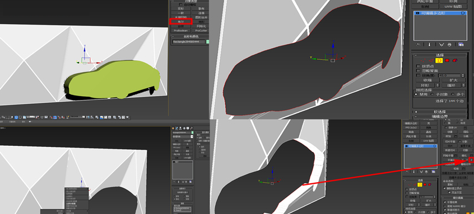Viewport: 474px width, 214px height.
Task: Collapse 名称和颜色 rollout
Action: tap(173, 36)
